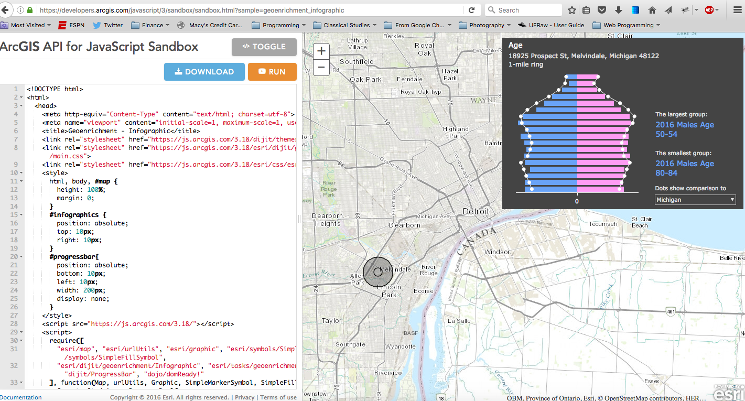
Task: Open the UFRaw - User Guide bookmark
Action: click(551, 25)
